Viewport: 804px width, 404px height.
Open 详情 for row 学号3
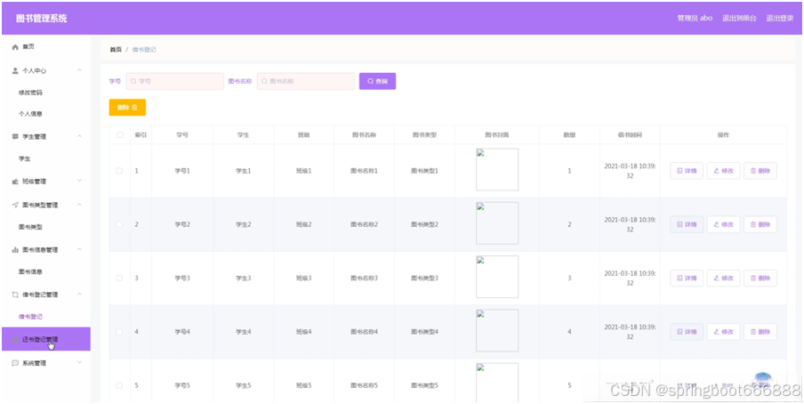[687, 279]
